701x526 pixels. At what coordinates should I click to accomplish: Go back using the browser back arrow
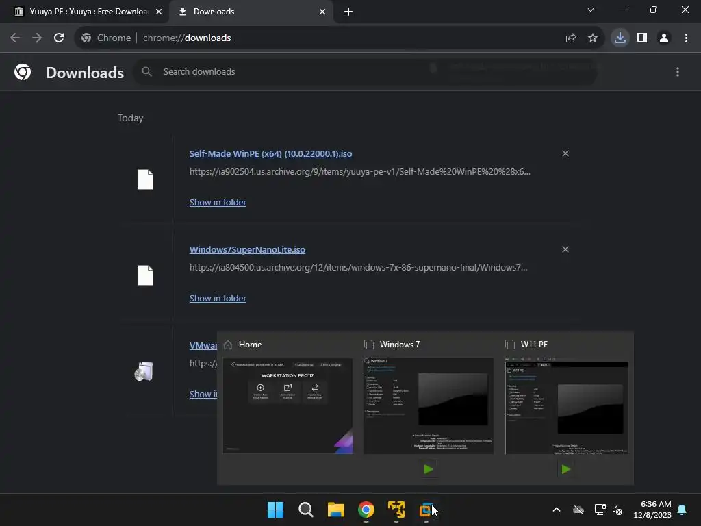pos(15,38)
